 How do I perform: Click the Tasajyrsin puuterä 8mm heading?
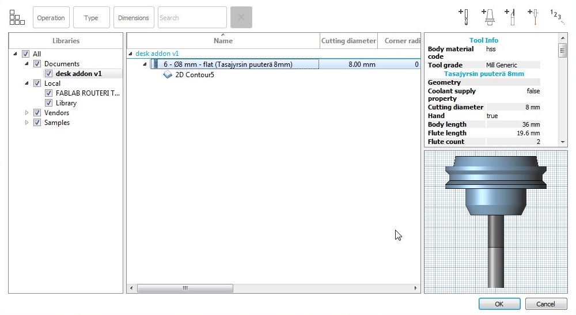(x=484, y=74)
